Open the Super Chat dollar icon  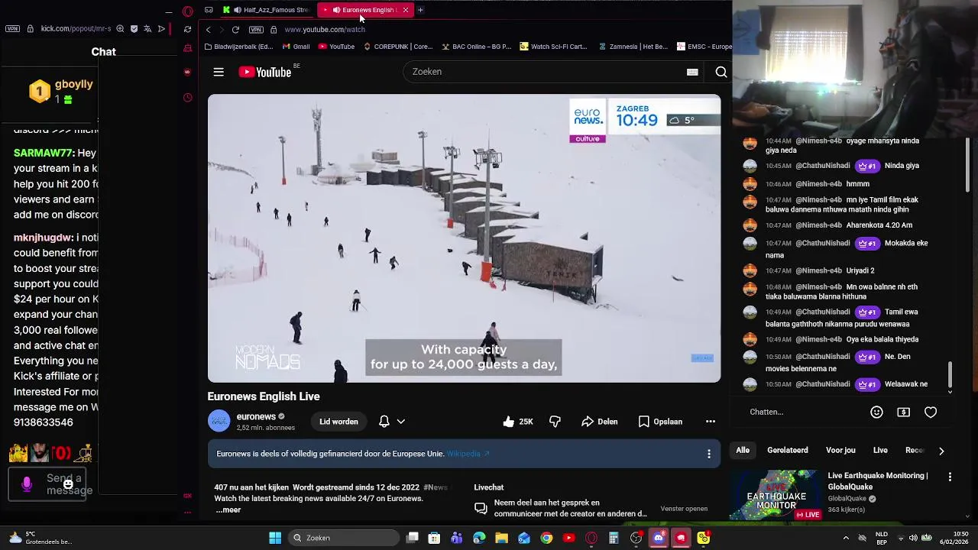coord(903,412)
